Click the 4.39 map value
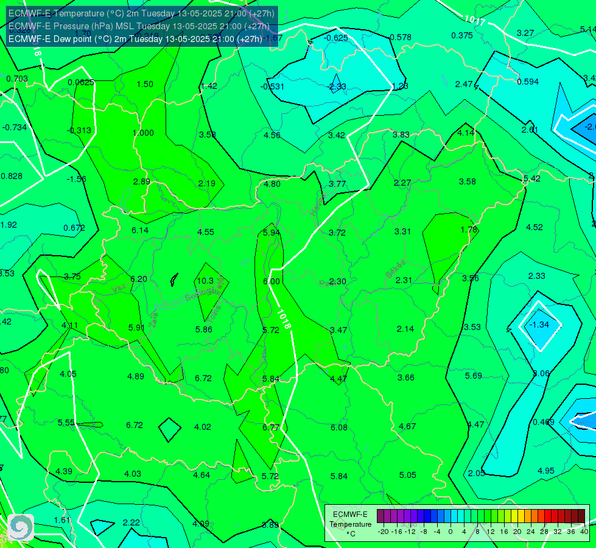Image resolution: width=596 pixels, height=548 pixels. click(x=64, y=471)
